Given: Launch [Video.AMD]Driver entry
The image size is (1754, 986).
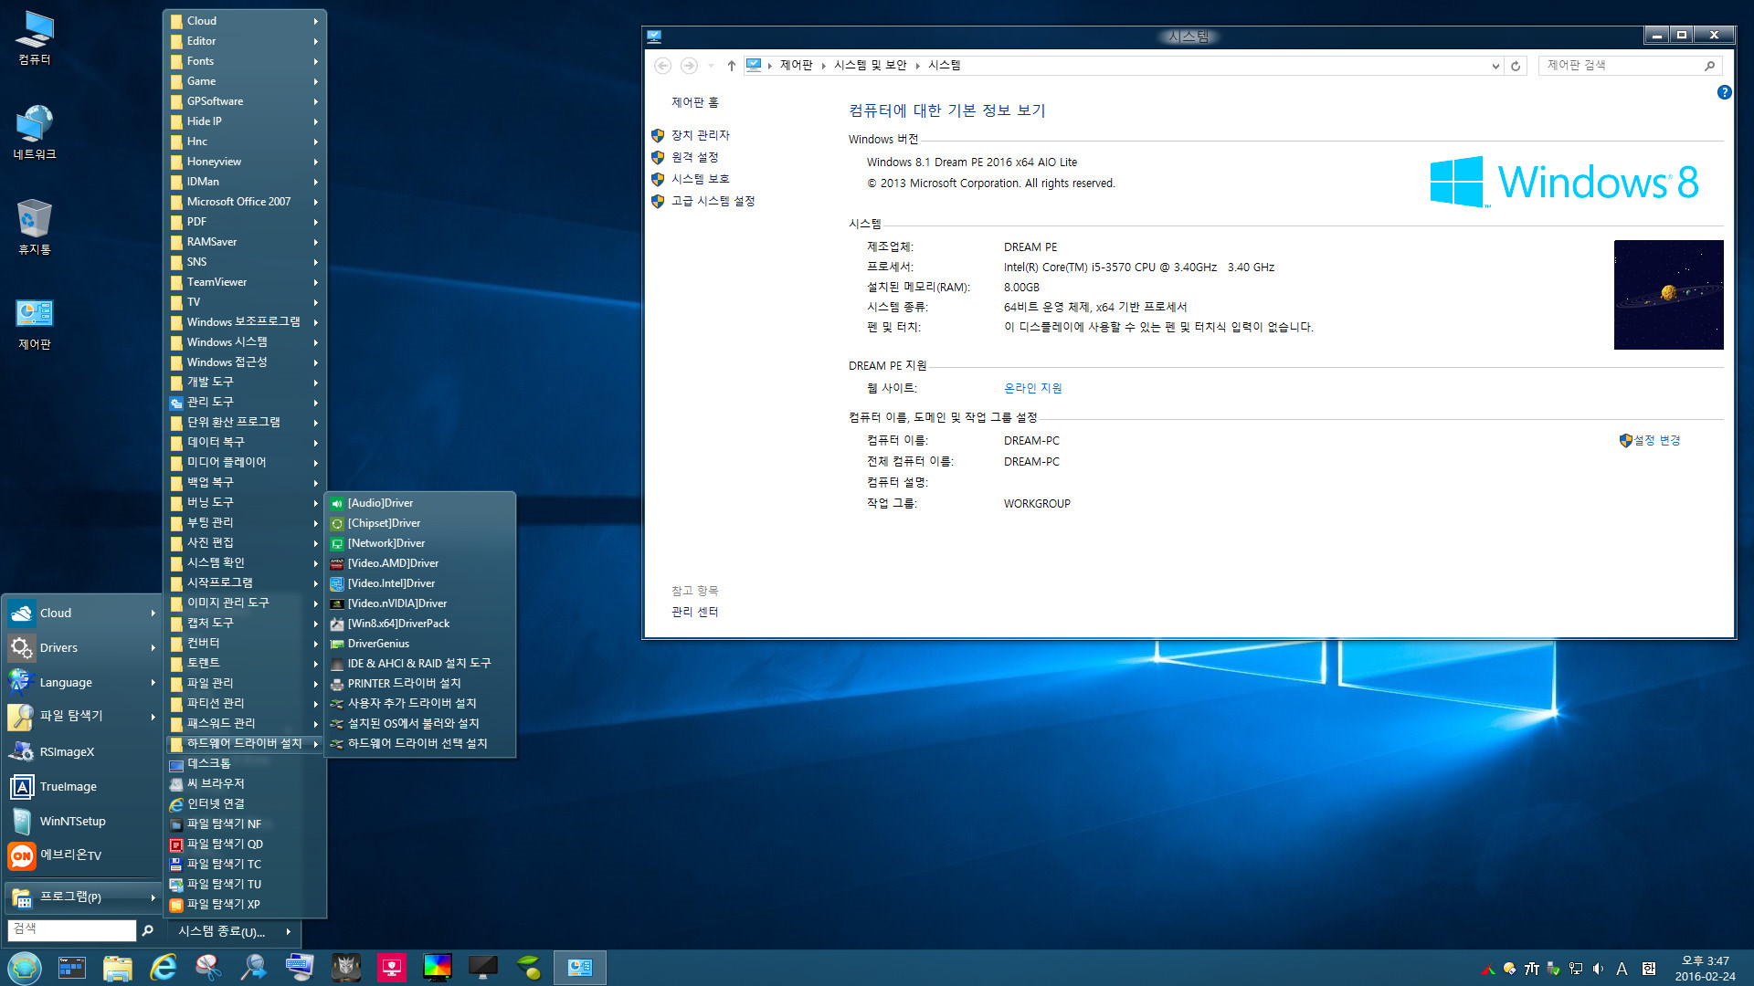Looking at the screenshot, I should point(420,563).
